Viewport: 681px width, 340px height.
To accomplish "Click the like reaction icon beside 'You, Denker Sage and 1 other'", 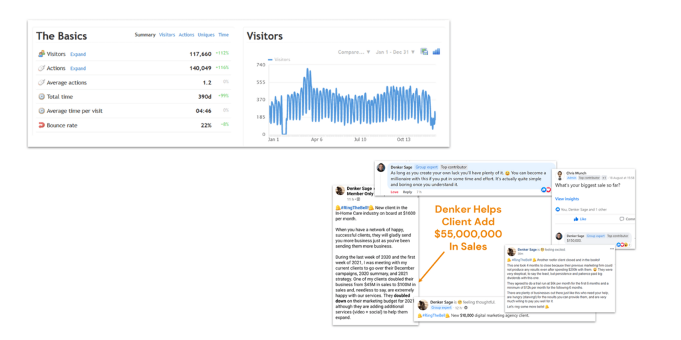I will [x=558, y=209].
